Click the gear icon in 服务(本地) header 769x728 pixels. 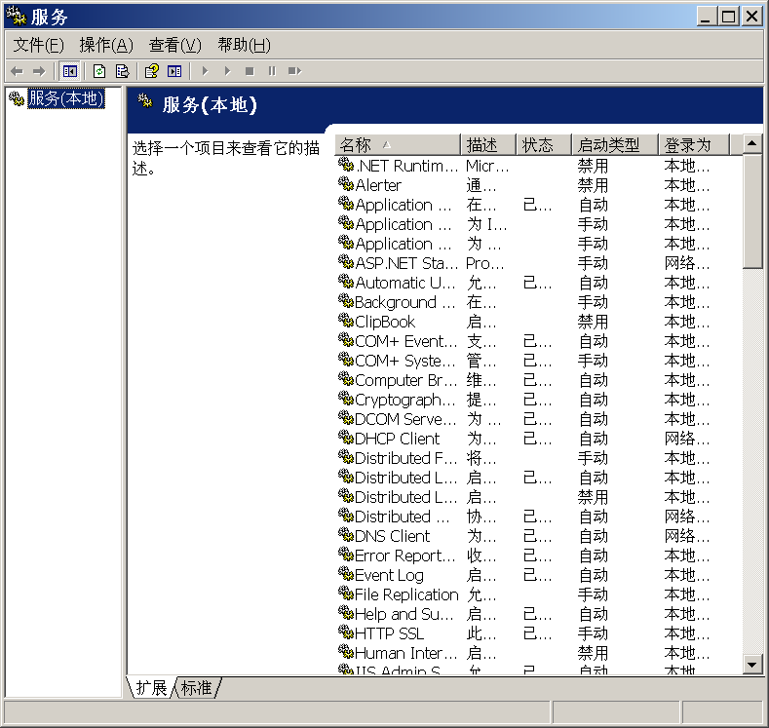coord(145,101)
